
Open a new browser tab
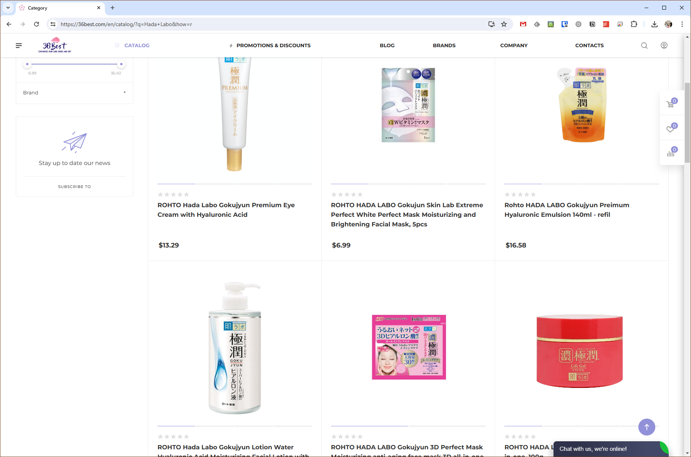point(113,8)
